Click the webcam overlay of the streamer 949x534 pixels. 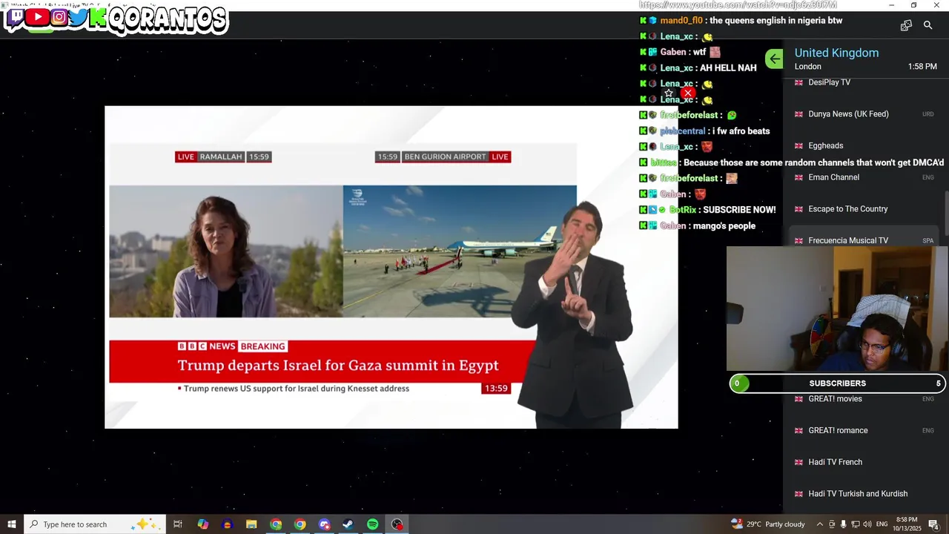pyautogui.click(x=837, y=309)
